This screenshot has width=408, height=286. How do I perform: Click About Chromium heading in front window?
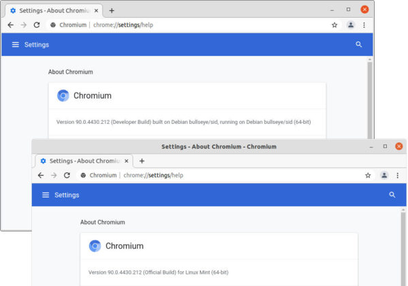103,222
